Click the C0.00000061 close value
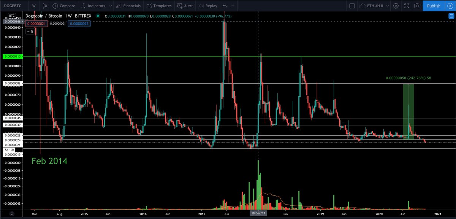The width and height of the screenshot is (456, 219). (182, 16)
